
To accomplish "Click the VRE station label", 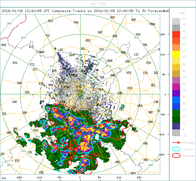I will 118,162.
